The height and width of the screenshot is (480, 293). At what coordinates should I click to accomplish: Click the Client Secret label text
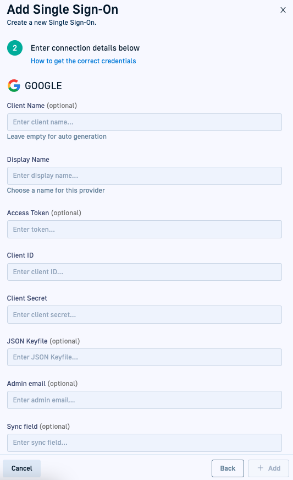click(x=27, y=298)
